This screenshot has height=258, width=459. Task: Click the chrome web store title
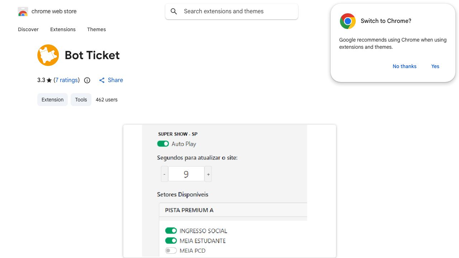pyautogui.click(x=54, y=11)
